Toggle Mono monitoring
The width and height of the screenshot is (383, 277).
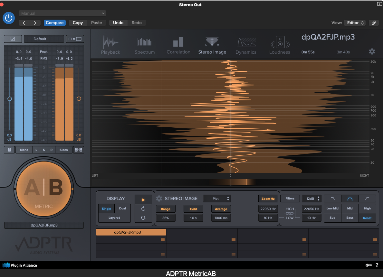24,150
